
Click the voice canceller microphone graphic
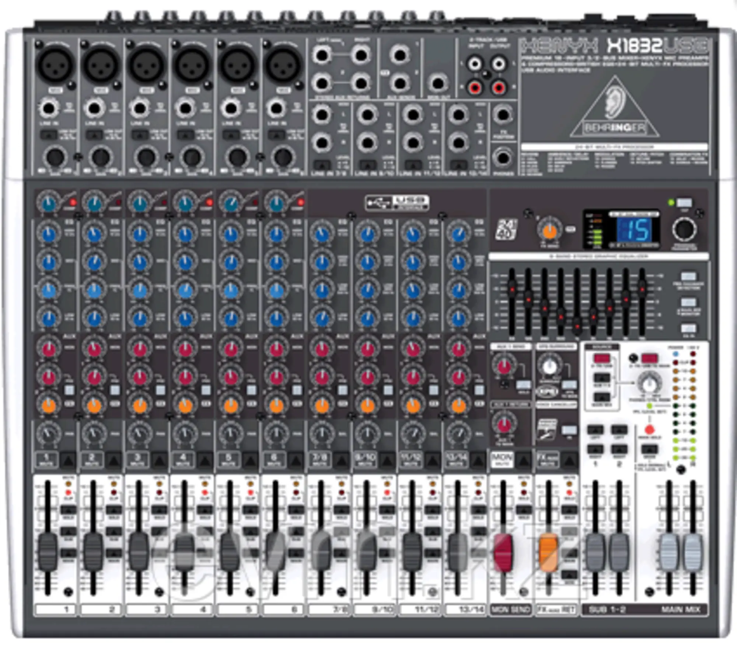click(547, 429)
